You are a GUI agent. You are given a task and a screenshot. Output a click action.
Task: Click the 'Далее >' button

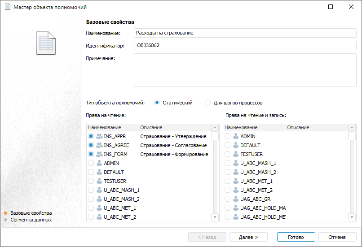pos(248,237)
